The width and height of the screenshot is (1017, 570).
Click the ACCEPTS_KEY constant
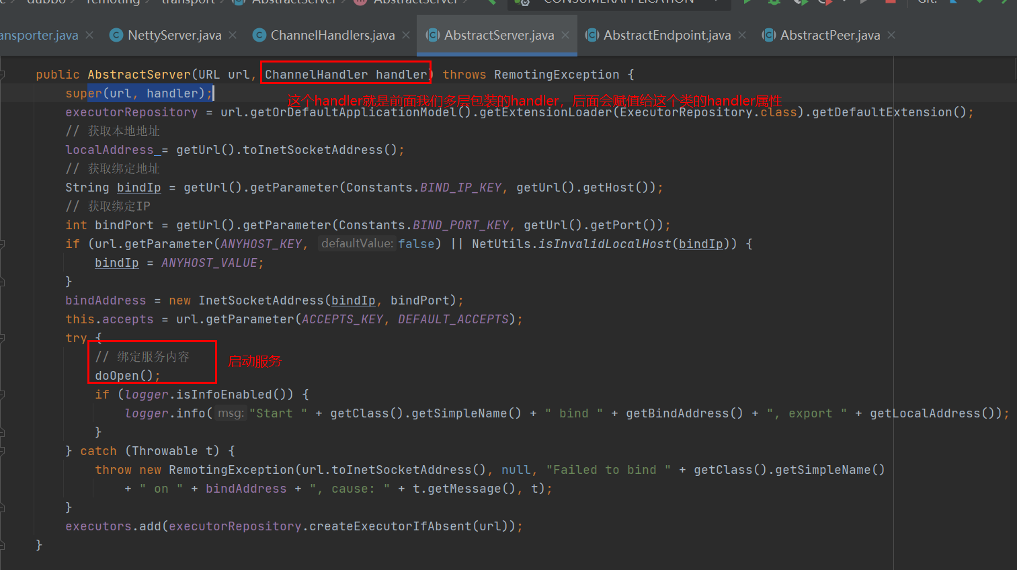pyautogui.click(x=342, y=319)
